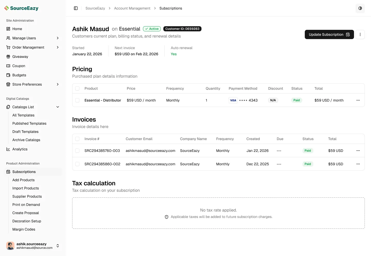Click Paid badge for invoice SRC294385860-002

[x=308, y=164]
